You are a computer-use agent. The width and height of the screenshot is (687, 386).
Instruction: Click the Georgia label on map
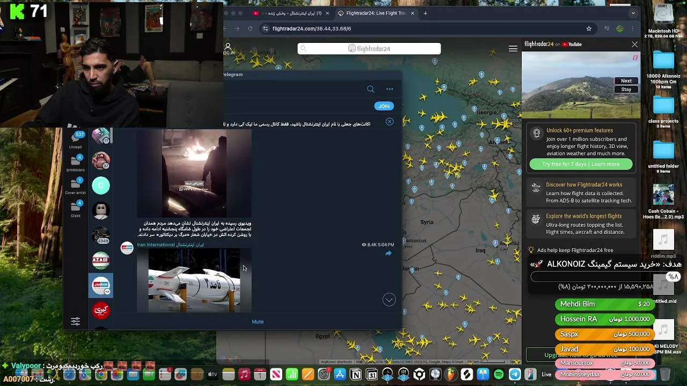click(486, 113)
